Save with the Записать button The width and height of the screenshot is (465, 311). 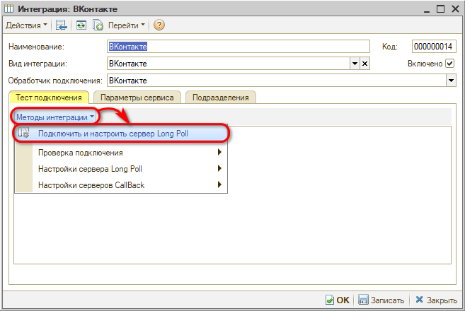pos(381,300)
